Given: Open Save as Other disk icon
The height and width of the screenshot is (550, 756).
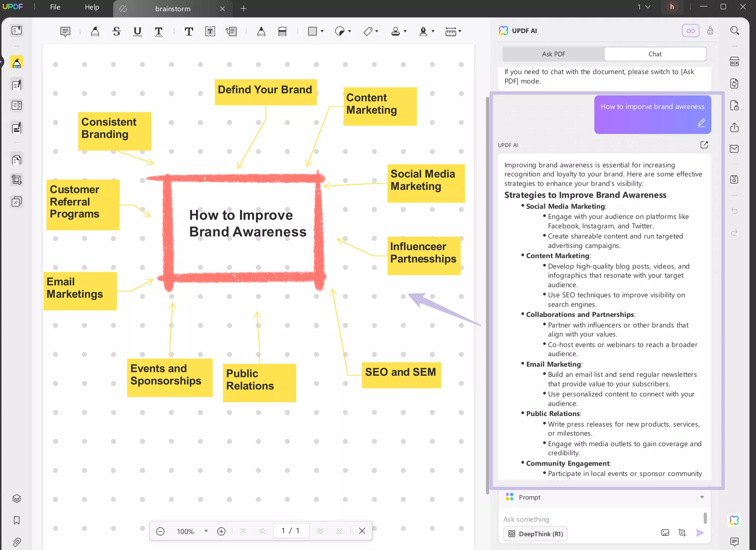Looking at the screenshot, I should 735,179.
